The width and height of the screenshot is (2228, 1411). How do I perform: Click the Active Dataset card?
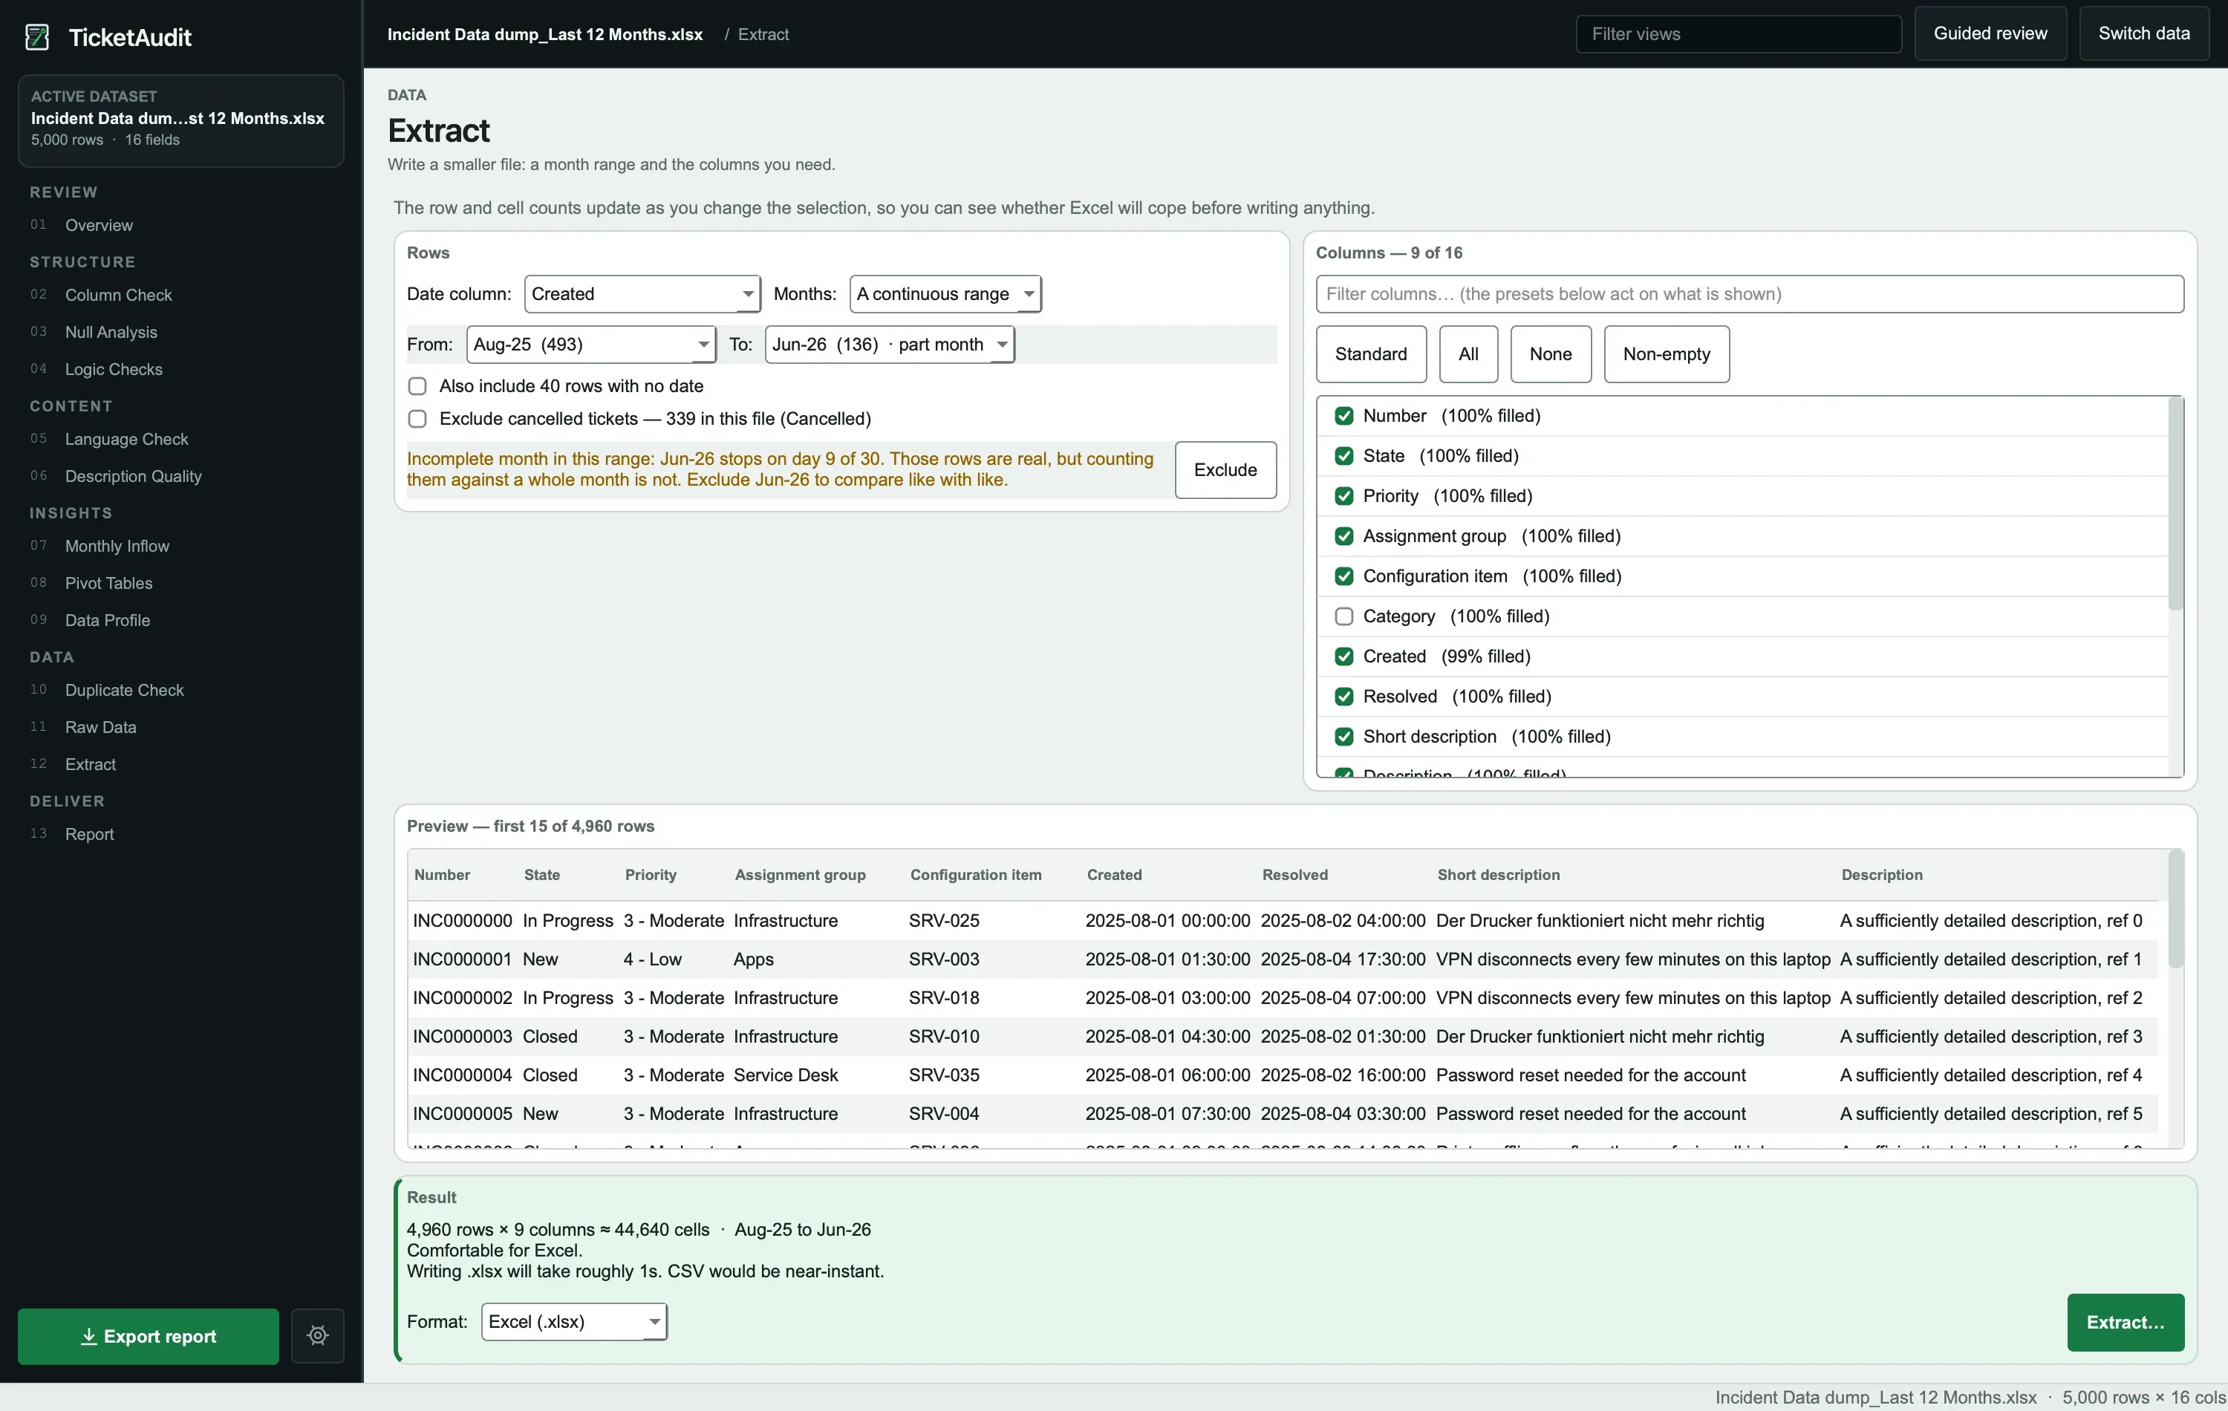[181, 120]
